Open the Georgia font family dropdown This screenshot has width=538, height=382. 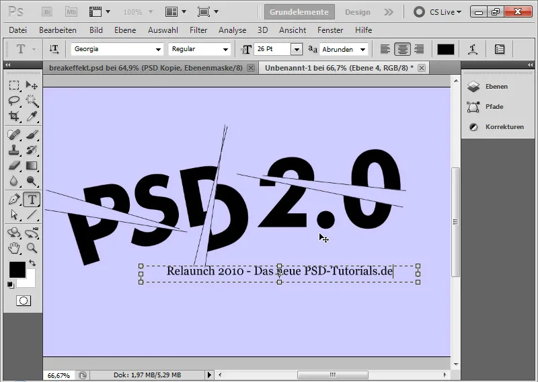158,49
